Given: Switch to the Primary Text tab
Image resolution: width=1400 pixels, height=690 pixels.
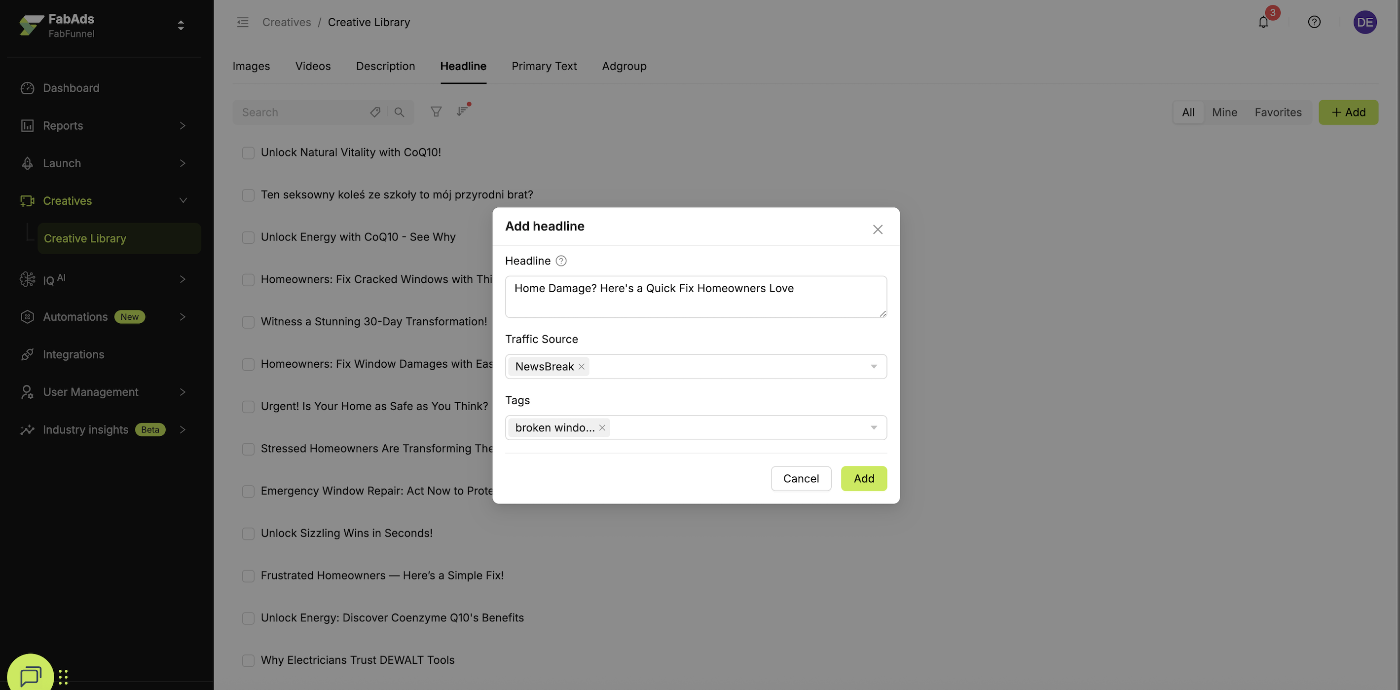Looking at the screenshot, I should 544,66.
